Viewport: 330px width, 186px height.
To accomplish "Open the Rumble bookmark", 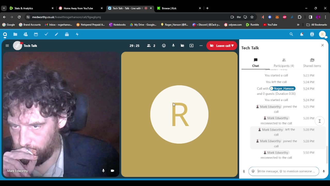I will pyautogui.click(x=252, y=25).
